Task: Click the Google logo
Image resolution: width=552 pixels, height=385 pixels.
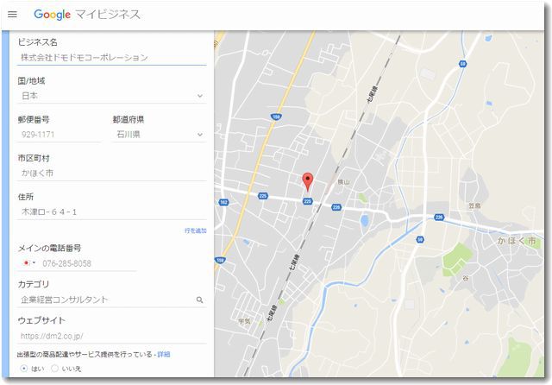Action: (x=52, y=15)
